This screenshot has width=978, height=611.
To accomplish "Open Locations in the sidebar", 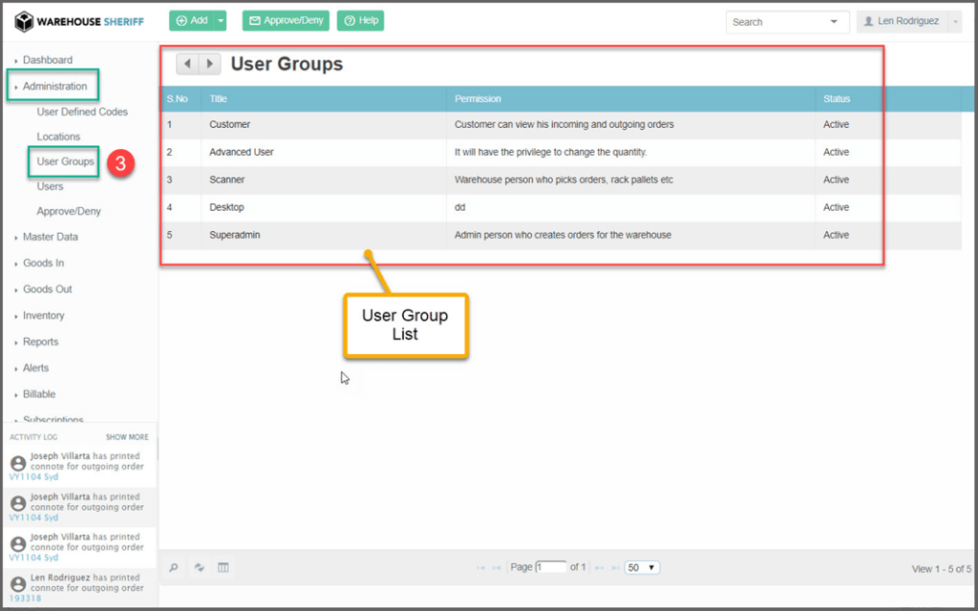I will [x=58, y=137].
